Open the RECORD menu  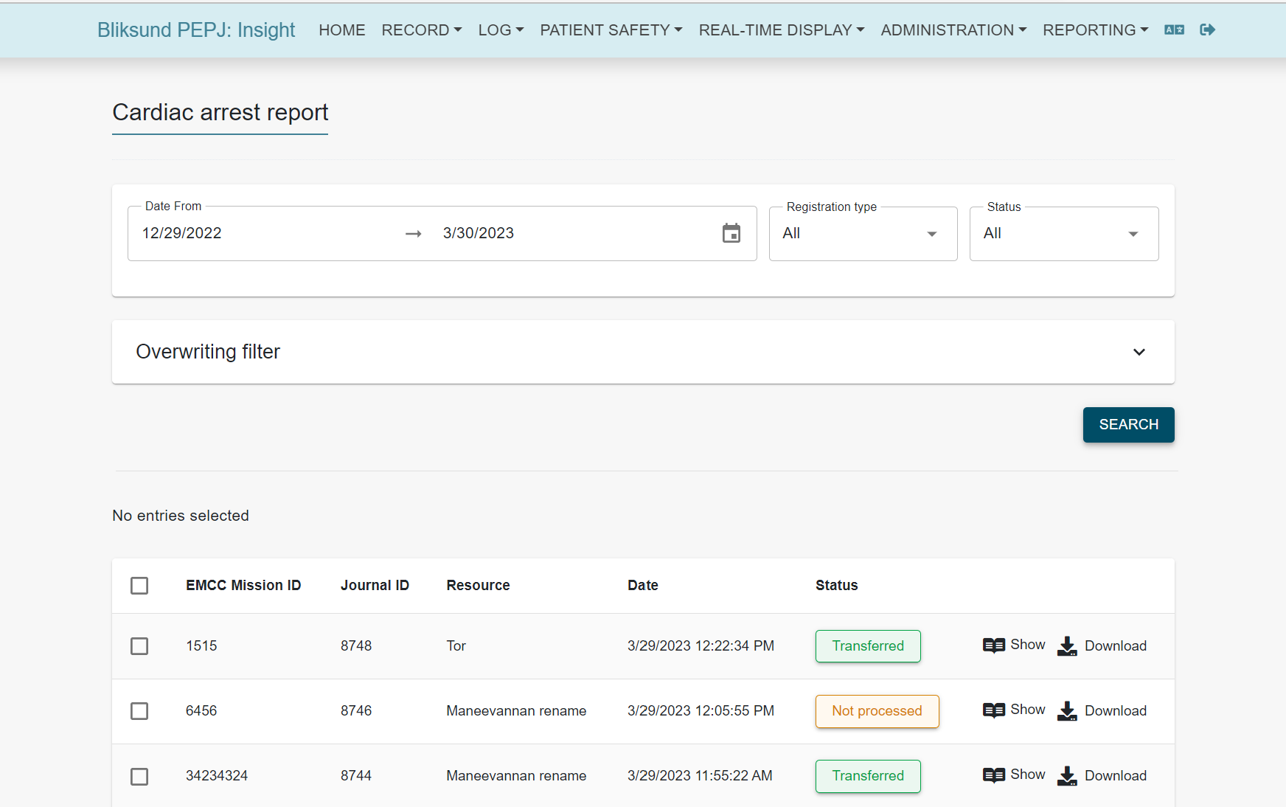click(x=421, y=30)
